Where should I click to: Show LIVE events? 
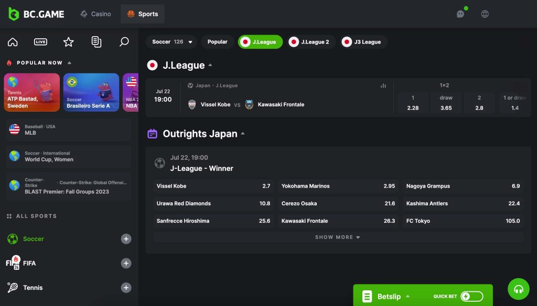(40, 42)
